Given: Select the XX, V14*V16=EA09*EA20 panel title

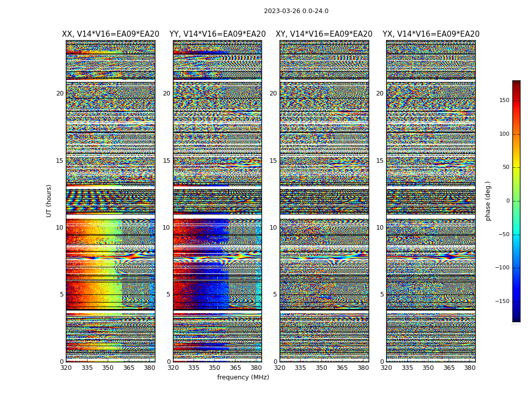Looking at the screenshot, I should click(x=111, y=34).
